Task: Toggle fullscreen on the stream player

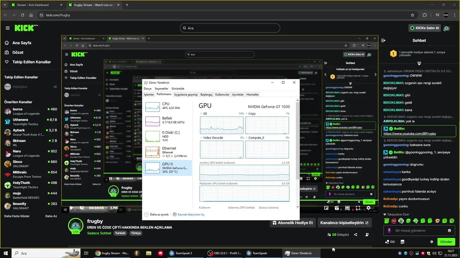Action: tap(358, 208)
